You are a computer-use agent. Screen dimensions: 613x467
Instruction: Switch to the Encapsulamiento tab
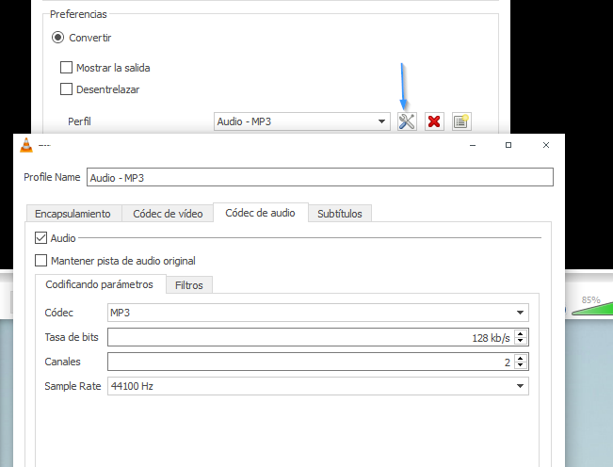click(73, 214)
